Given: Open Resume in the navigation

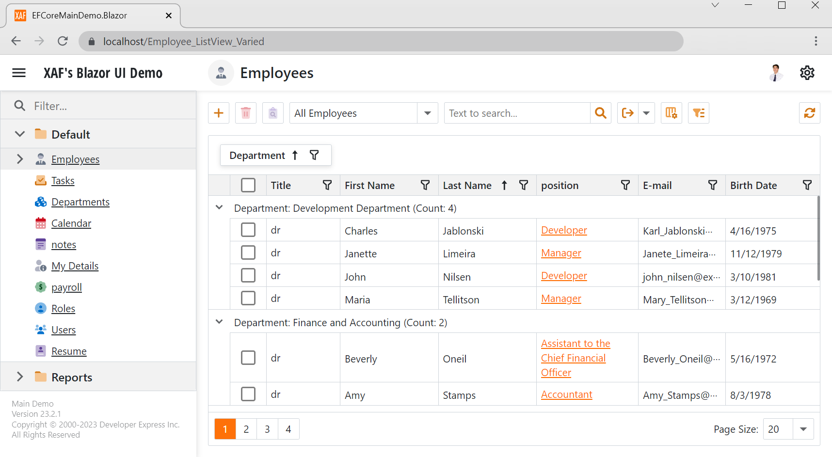Looking at the screenshot, I should click(69, 351).
